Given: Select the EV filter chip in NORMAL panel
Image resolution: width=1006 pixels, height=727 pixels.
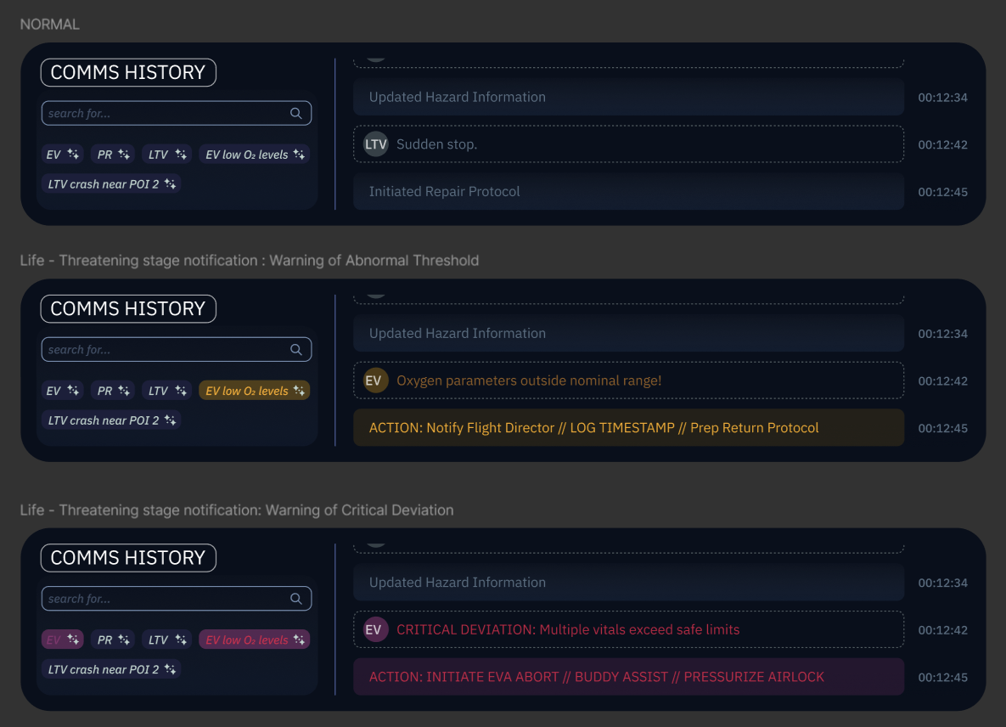Looking at the screenshot, I should (x=63, y=155).
